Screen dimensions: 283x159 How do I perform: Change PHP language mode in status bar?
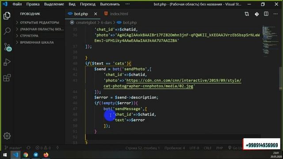coord(219,148)
